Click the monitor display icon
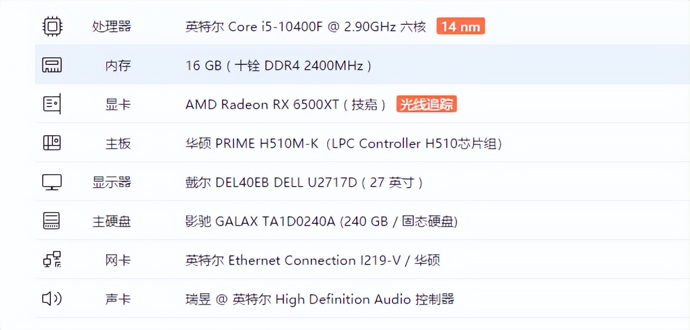This screenshot has height=330, width=690. click(x=51, y=182)
